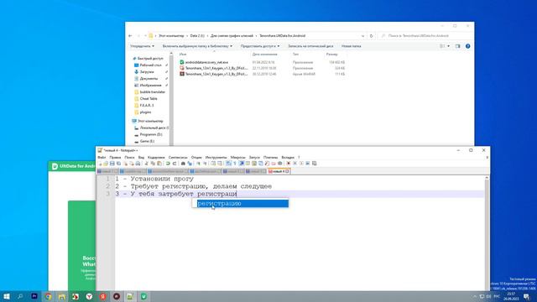The height and width of the screenshot is (302, 537).
Task: Click the blue Help icon in Explorer
Action: tap(468, 46)
